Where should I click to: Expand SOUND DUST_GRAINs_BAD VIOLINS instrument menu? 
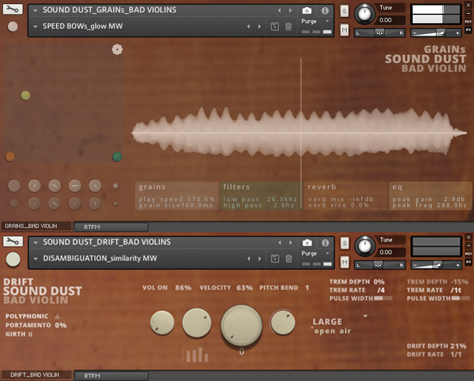pos(35,10)
